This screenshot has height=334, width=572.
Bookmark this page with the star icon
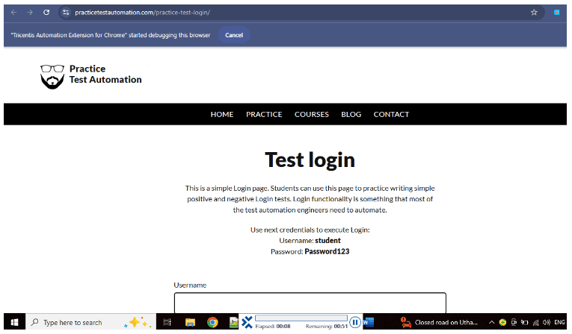[x=534, y=13]
